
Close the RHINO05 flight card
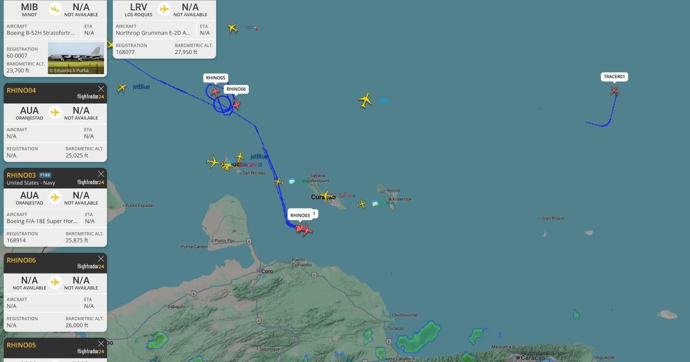101,344
